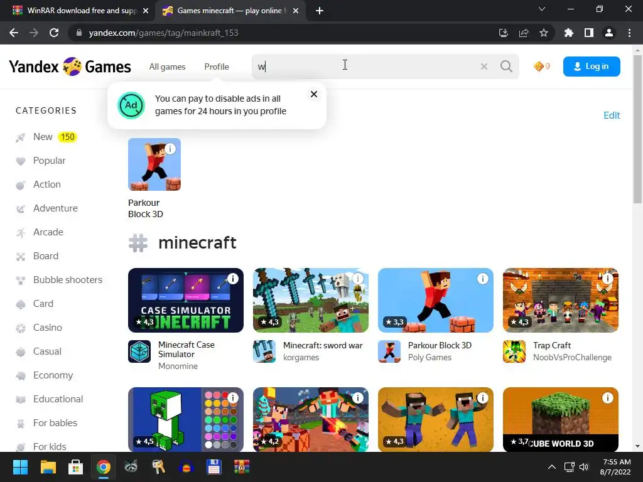Open the Chrome side panel icon

(589, 33)
